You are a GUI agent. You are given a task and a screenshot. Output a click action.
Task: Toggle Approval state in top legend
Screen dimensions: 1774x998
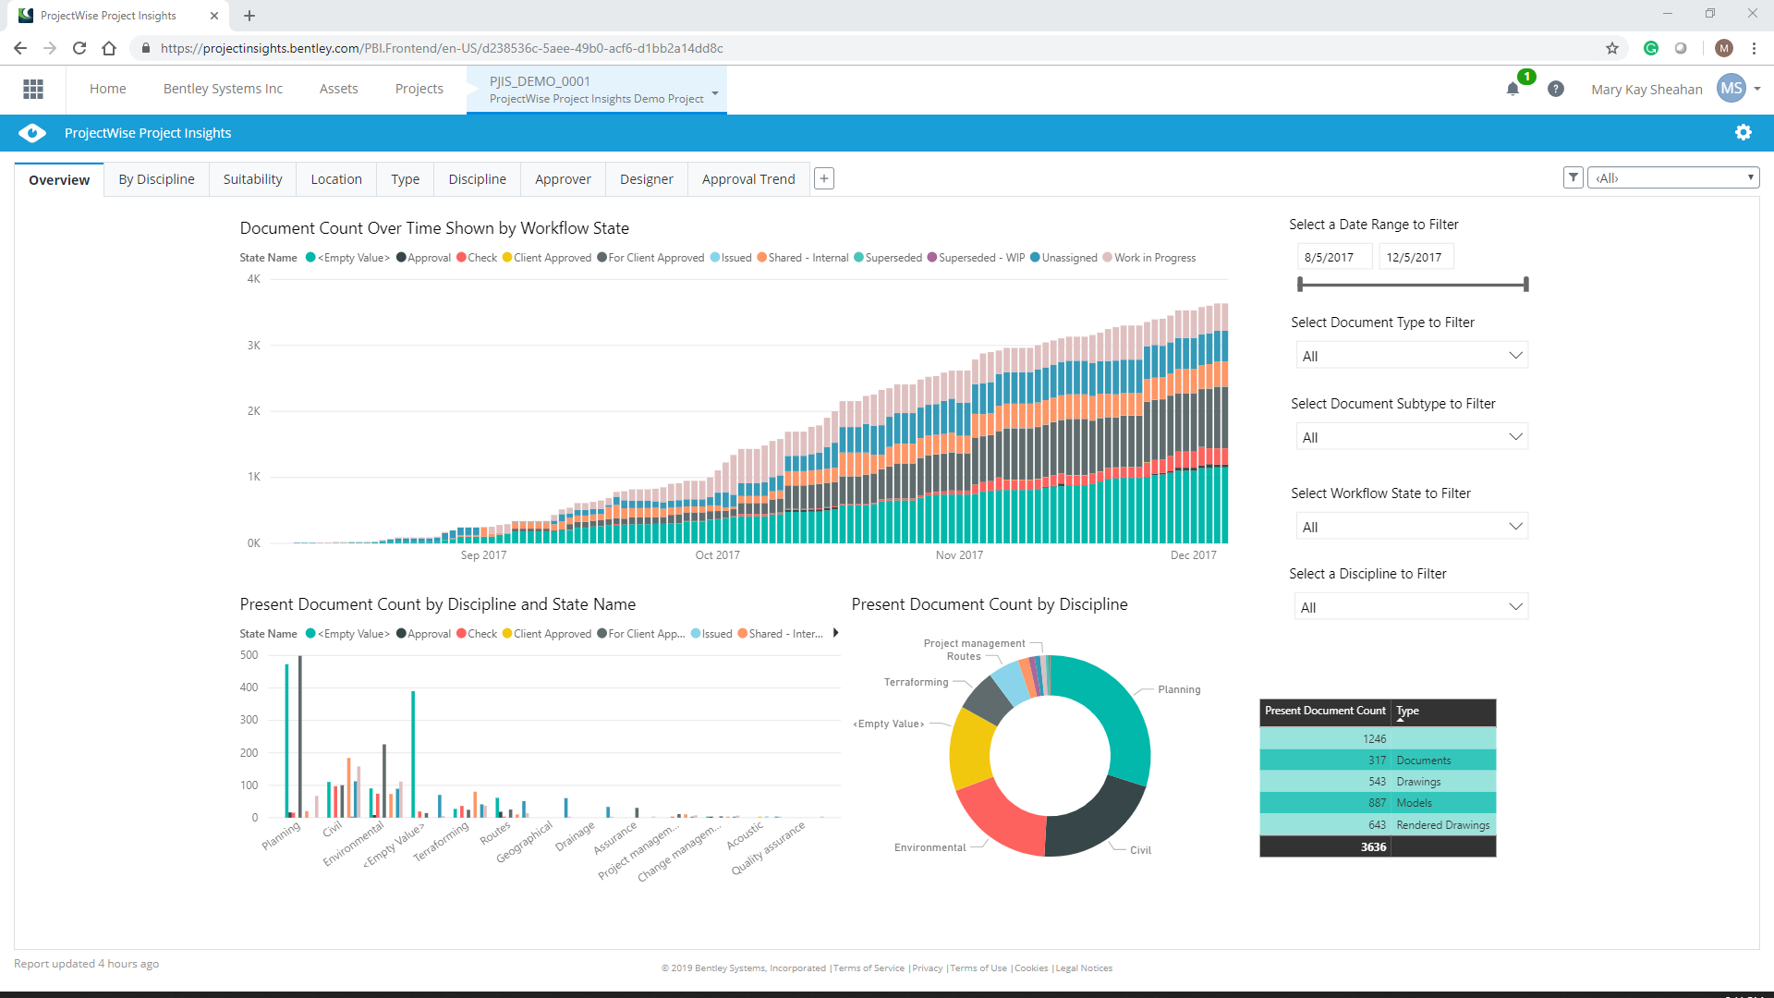point(424,258)
